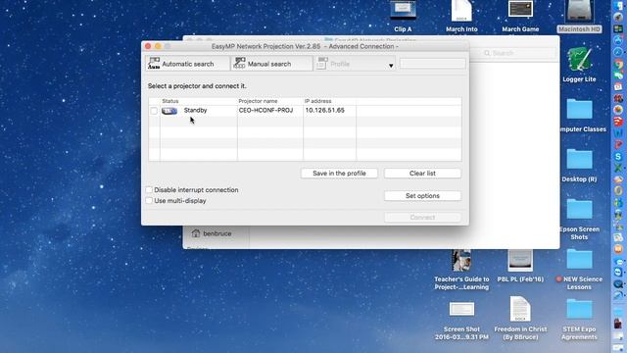This screenshot has width=627, height=353.
Task: Click Save in the profile button
Action: [x=339, y=174]
